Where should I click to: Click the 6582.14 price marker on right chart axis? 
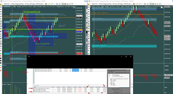[x=167, y=7]
